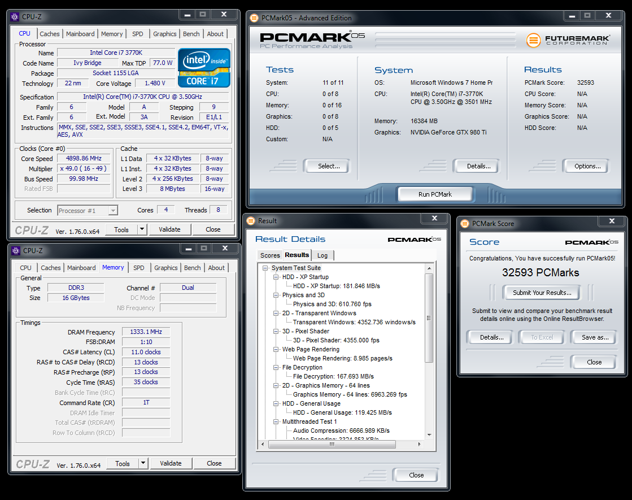The width and height of the screenshot is (632, 500).
Task: Click the CPU-Z app icon in top window title
Action: [15, 17]
